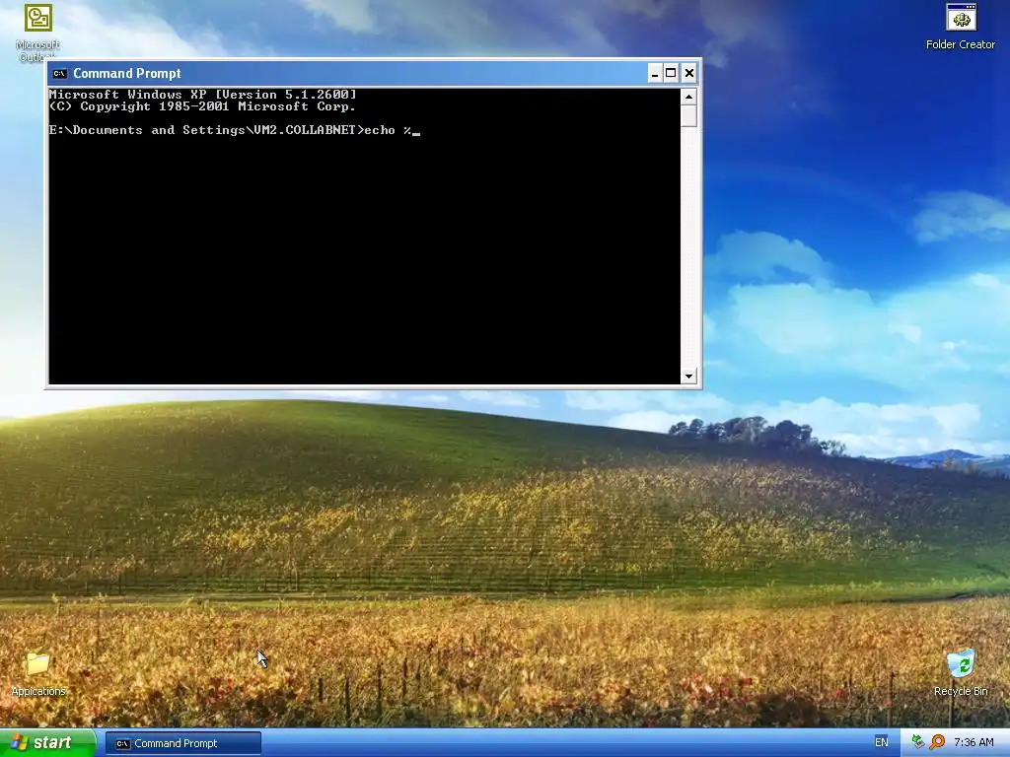Maximize the Command Prompt window
1010x757 pixels.
pyautogui.click(x=671, y=73)
